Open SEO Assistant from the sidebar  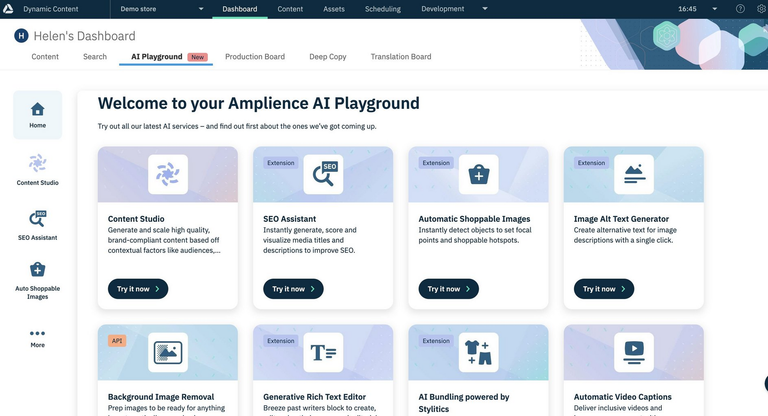(38, 226)
